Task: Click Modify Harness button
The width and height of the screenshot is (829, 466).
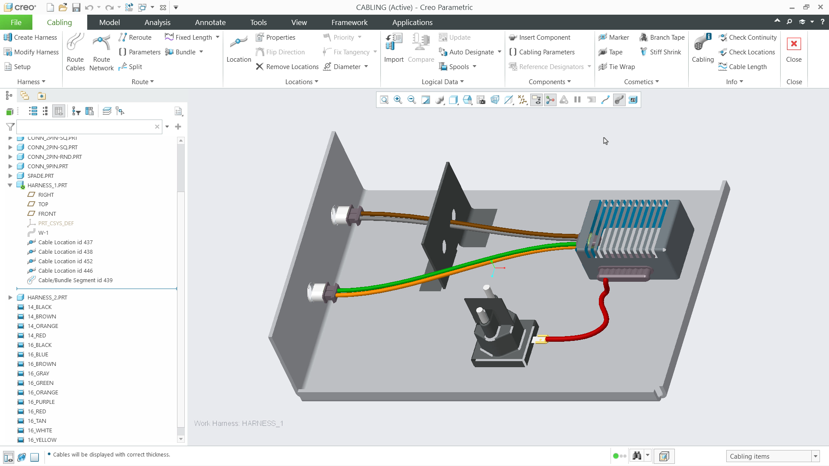Action: point(31,52)
